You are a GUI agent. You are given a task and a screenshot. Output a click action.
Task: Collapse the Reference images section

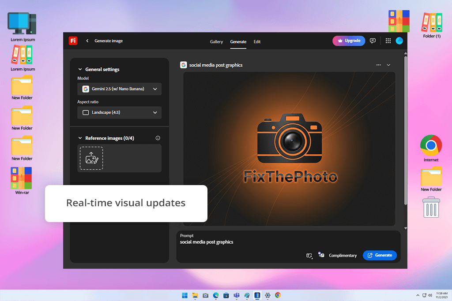pos(80,138)
